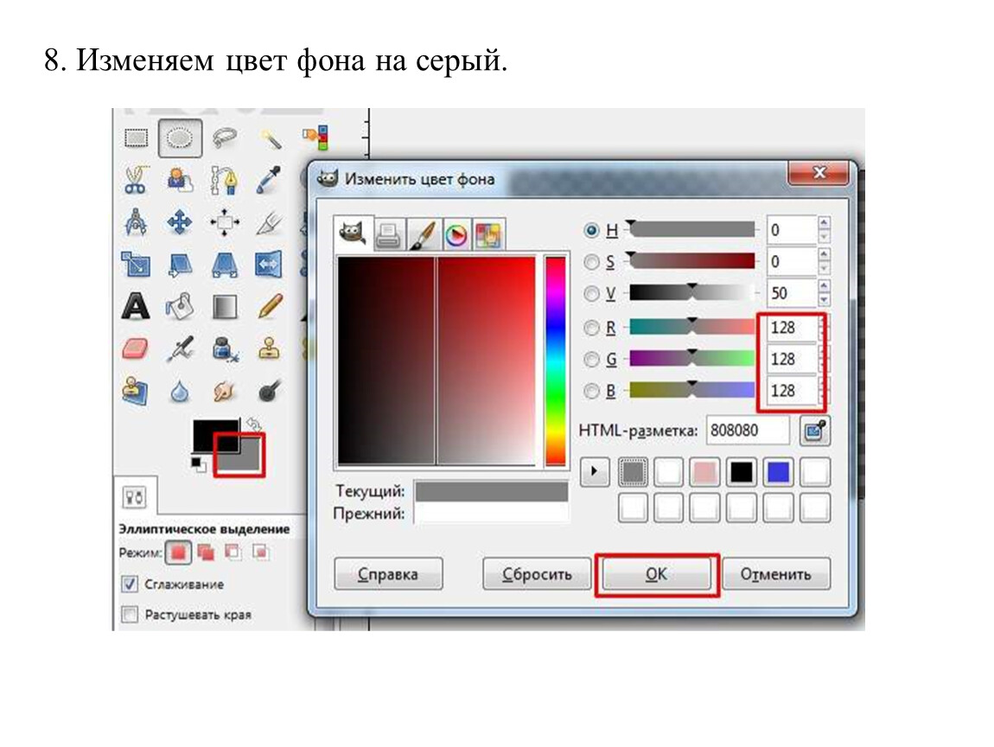Viewport: 994px width, 747px height.
Task: Select the Scissors Select tool
Action: (136, 180)
